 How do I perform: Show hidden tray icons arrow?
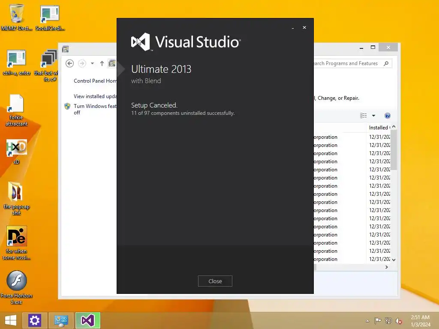[x=367, y=321]
